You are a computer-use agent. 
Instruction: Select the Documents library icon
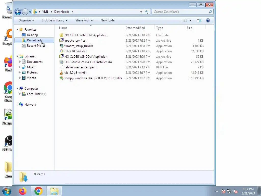coord(24,62)
